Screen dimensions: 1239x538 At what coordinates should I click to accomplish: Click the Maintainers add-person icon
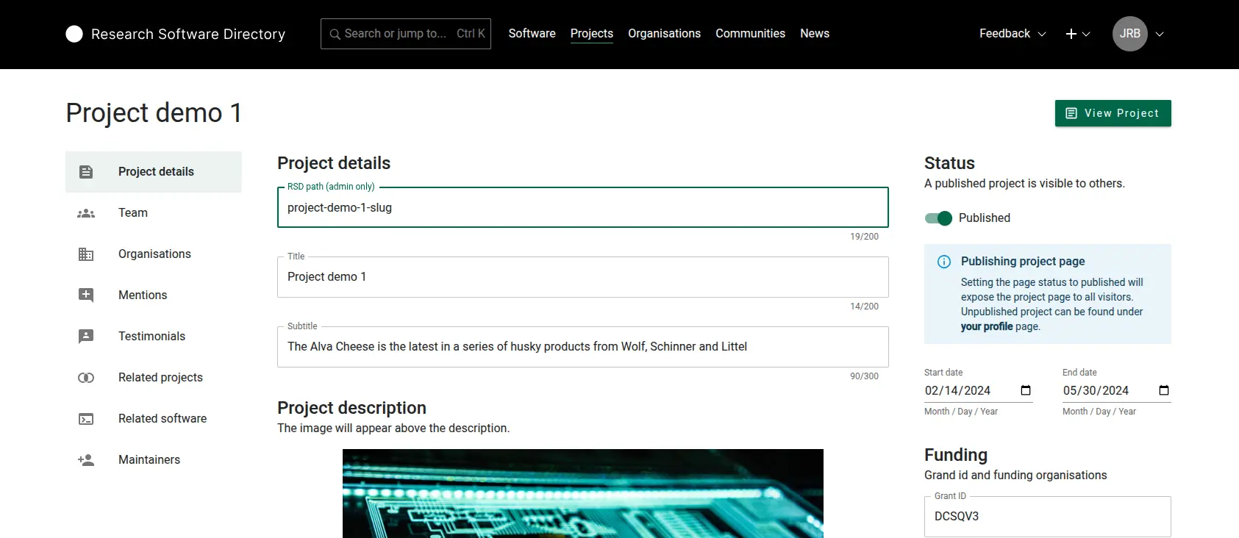(86, 460)
